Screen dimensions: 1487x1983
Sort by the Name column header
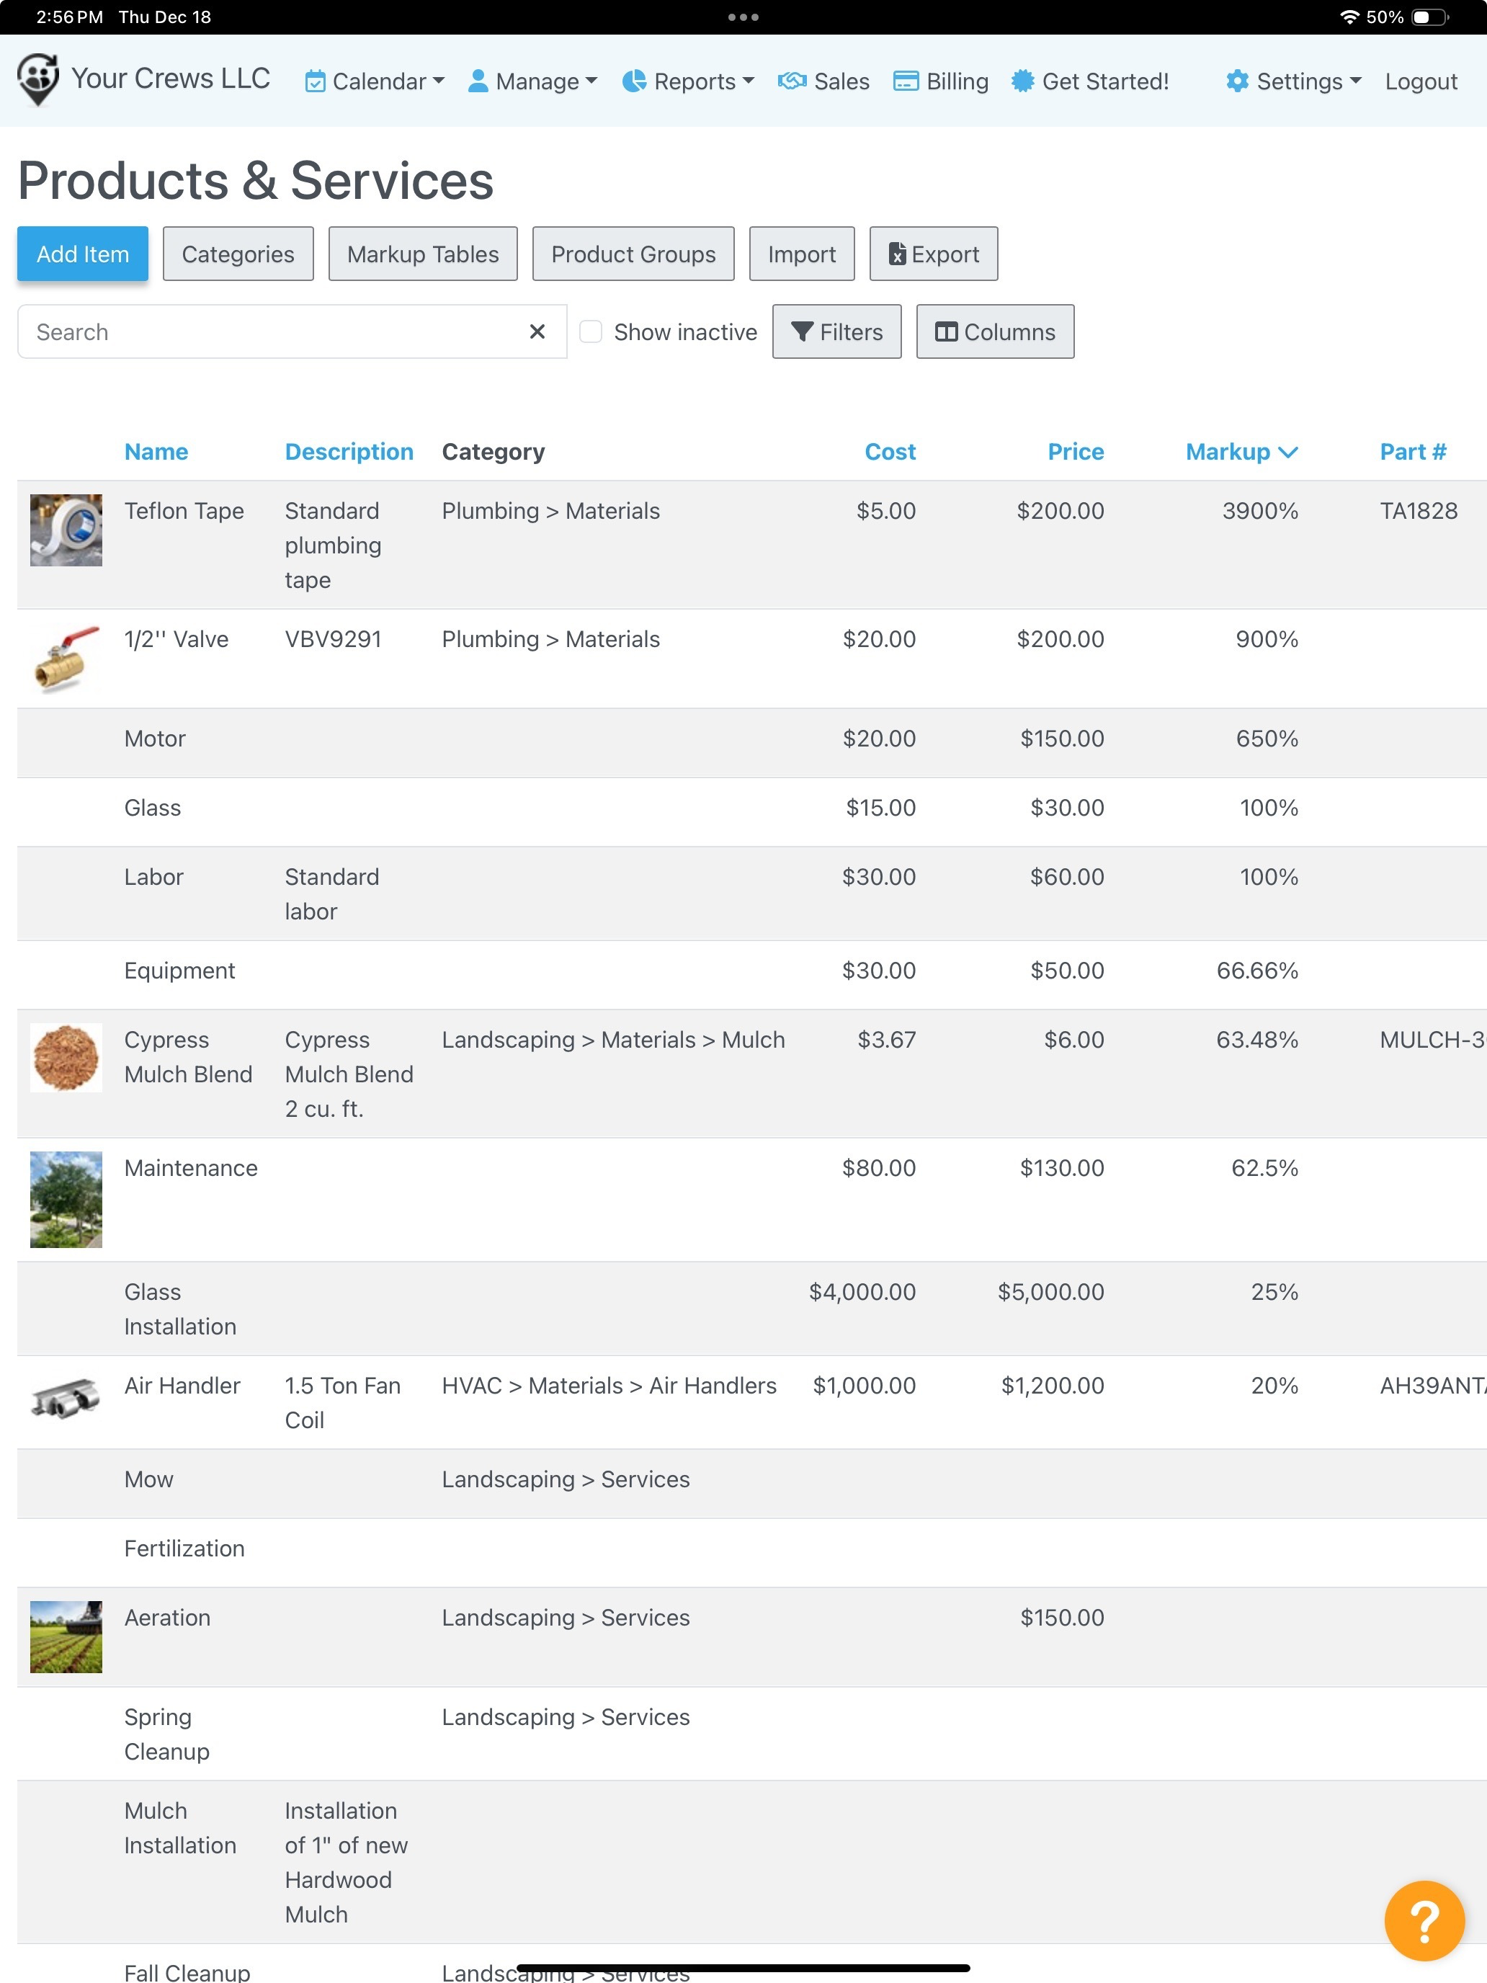(156, 452)
